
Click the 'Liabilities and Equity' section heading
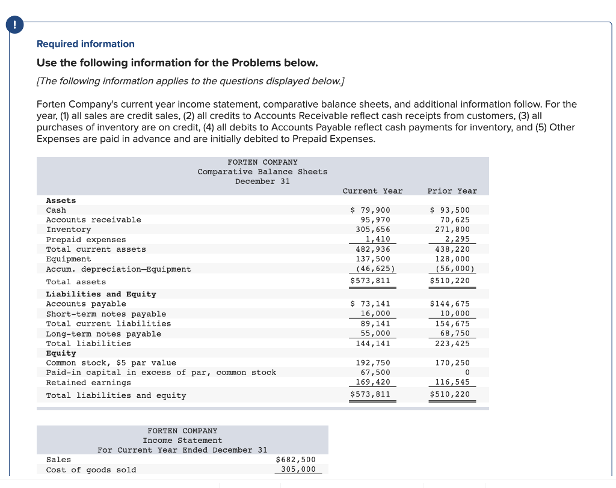point(101,294)
